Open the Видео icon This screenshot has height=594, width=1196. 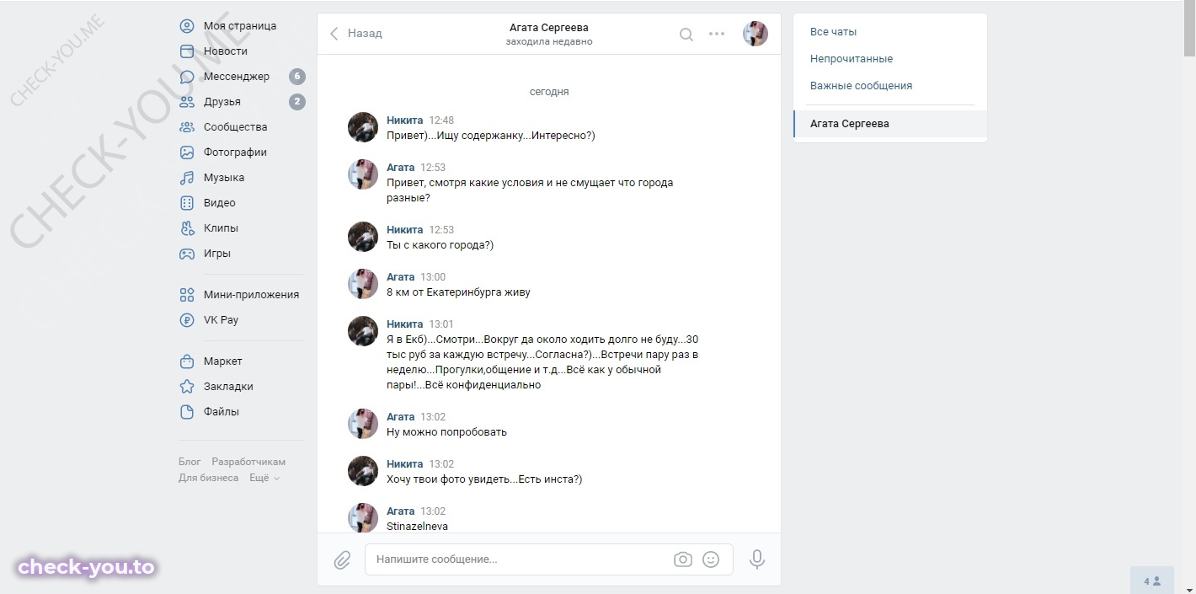tap(187, 203)
